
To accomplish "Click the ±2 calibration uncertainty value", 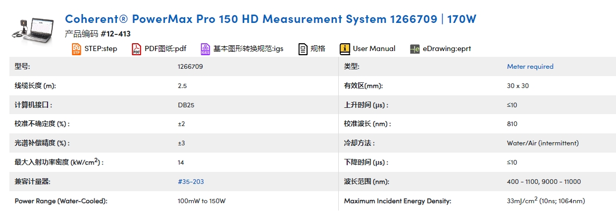I will (182, 124).
